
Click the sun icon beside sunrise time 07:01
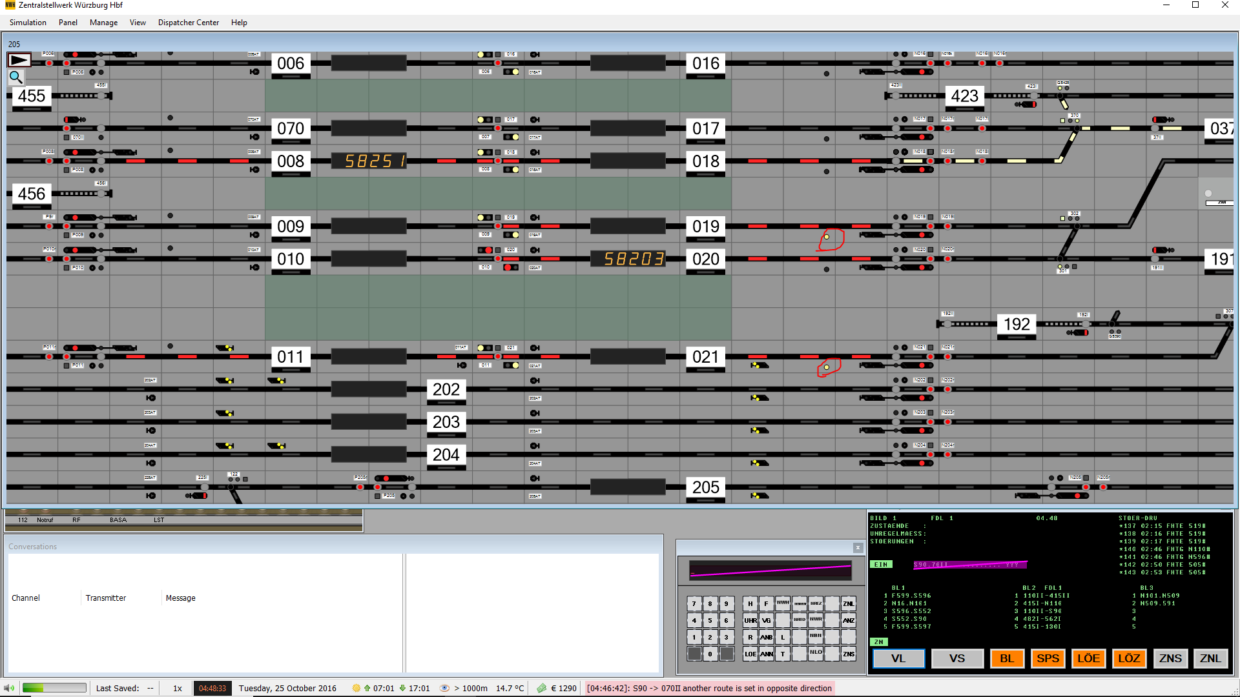pyautogui.click(x=356, y=688)
